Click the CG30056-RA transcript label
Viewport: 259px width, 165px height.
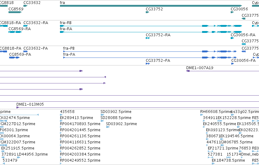[x=243, y=35]
